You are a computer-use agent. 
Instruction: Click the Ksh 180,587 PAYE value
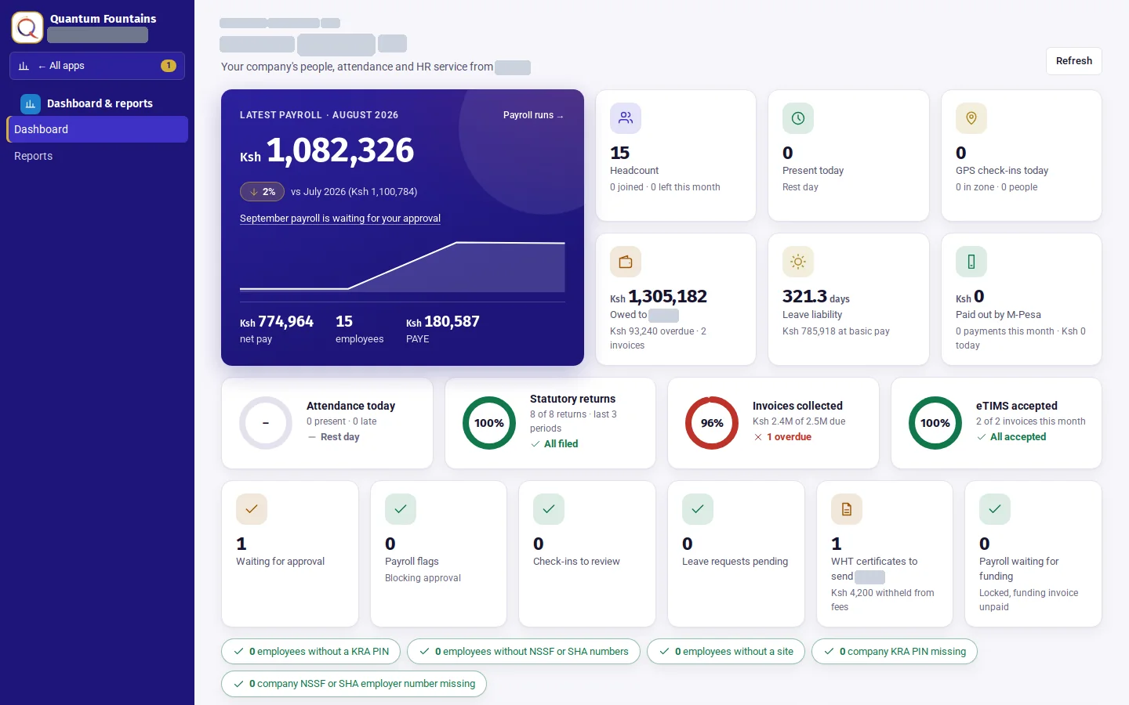pos(443,322)
